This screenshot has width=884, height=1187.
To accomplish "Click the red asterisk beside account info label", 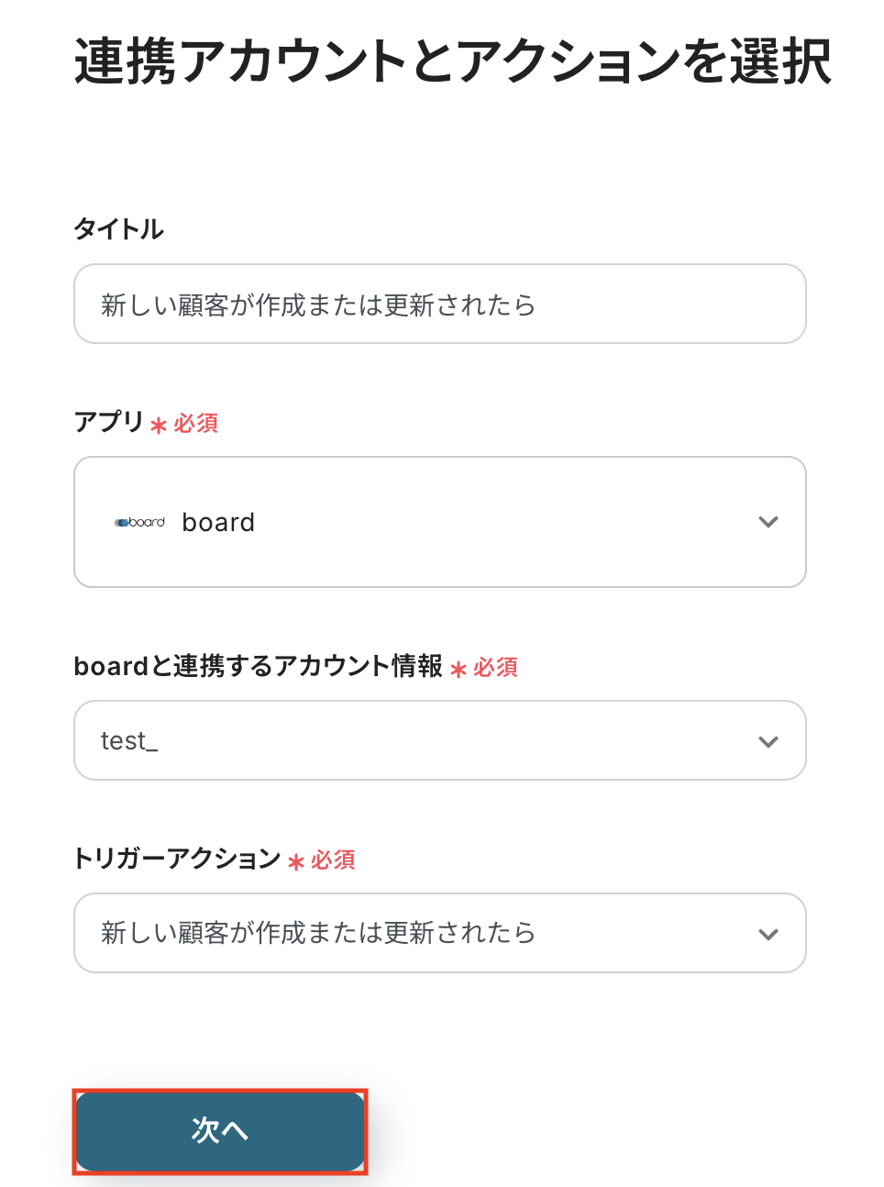I will click(459, 670).
